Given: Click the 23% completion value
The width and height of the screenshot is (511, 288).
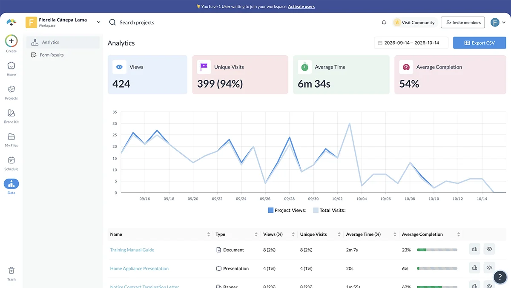Looking at the screenshot, I should point(406,250).
